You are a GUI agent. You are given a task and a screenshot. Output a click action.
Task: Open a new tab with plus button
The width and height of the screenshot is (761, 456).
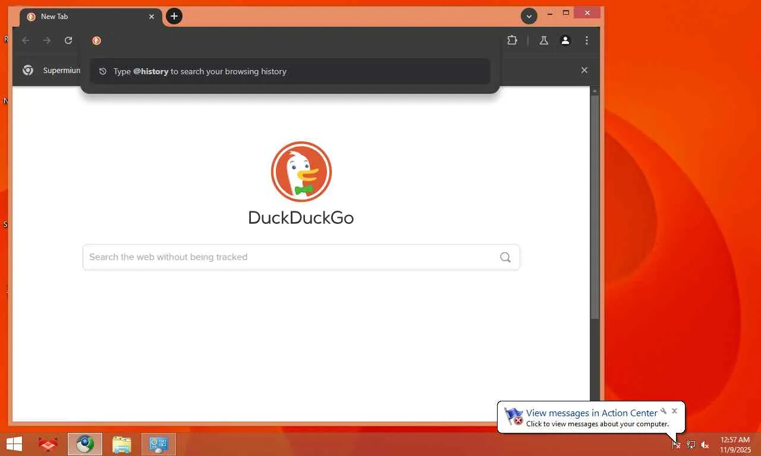click(x=174, y=16)
